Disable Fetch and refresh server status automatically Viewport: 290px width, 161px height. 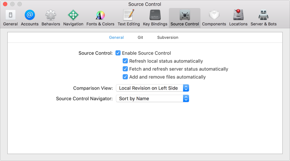(x=125, y=69)
